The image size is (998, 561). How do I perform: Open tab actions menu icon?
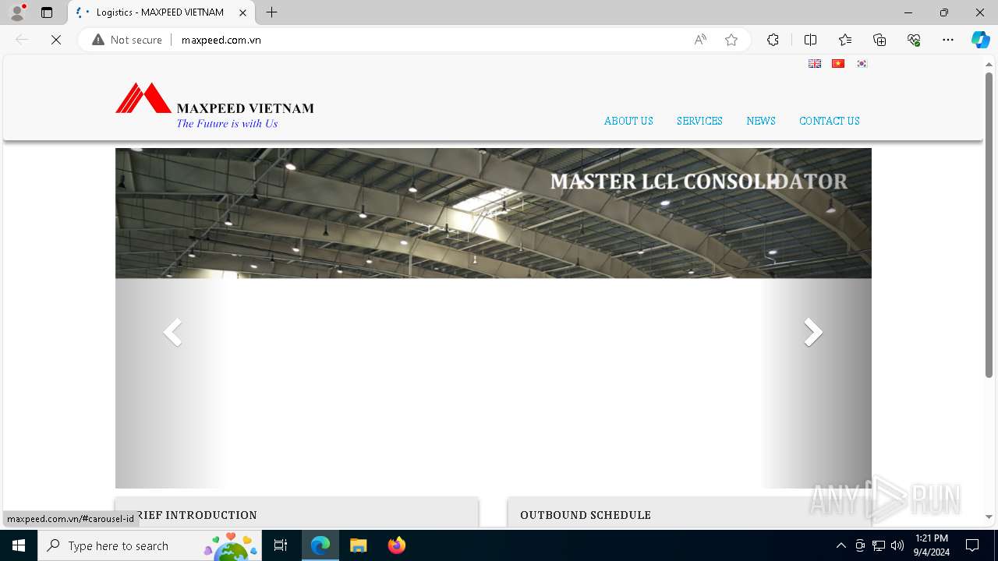47,12
